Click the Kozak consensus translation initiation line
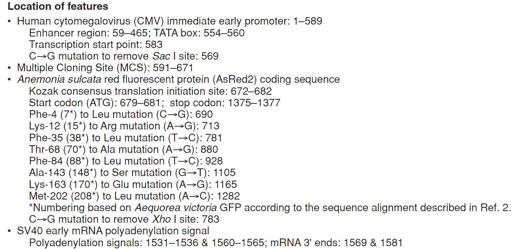518x249 pixels. click(150, 91)
